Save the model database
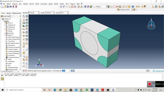The width and height of the screenshot is (164, 92). (x=8, y=7)
